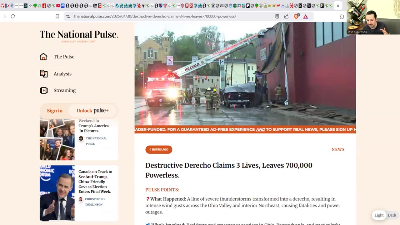Click the PULSE POINTS heading
The height and width of the screenshot is (225, 400).
(x=162, y=190)
